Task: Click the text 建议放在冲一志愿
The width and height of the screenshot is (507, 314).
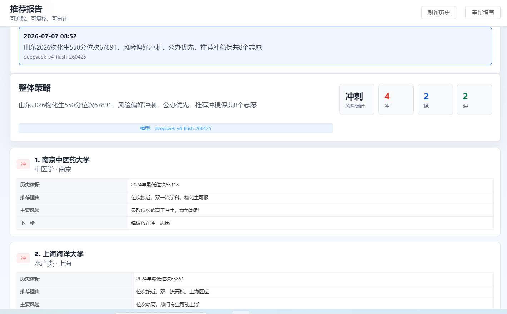Action: tap(150, 223)
